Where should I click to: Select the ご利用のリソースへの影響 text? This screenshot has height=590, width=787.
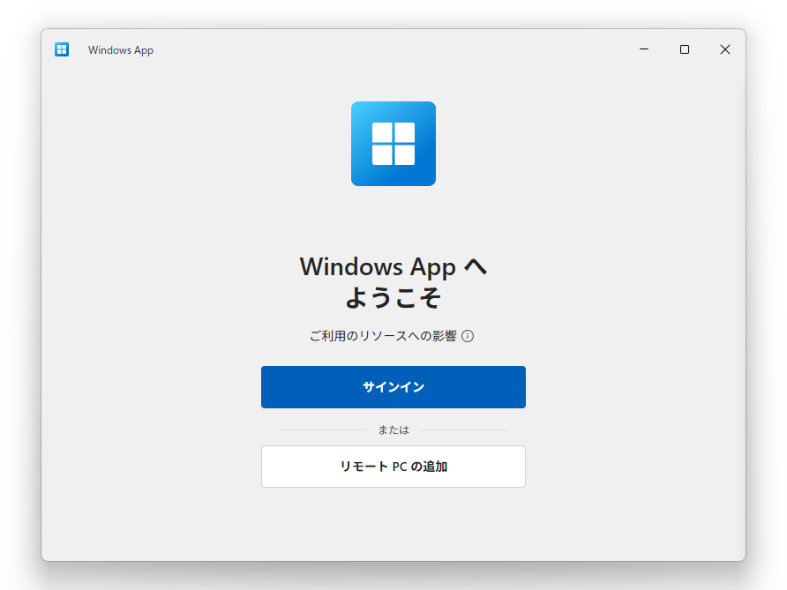click(x=383, y=336)
